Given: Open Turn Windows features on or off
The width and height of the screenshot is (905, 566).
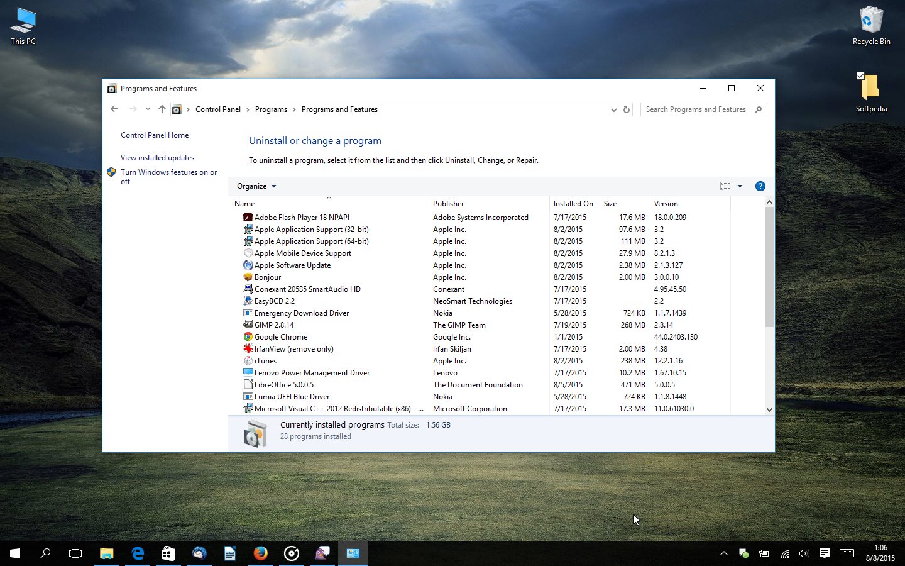Looking at the screenshot, I should coord(168,177).
